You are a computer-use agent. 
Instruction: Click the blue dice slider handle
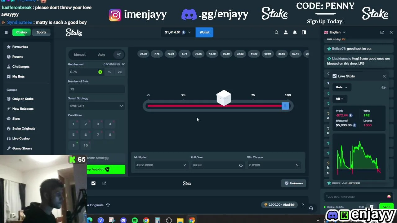tap(285, 106)
